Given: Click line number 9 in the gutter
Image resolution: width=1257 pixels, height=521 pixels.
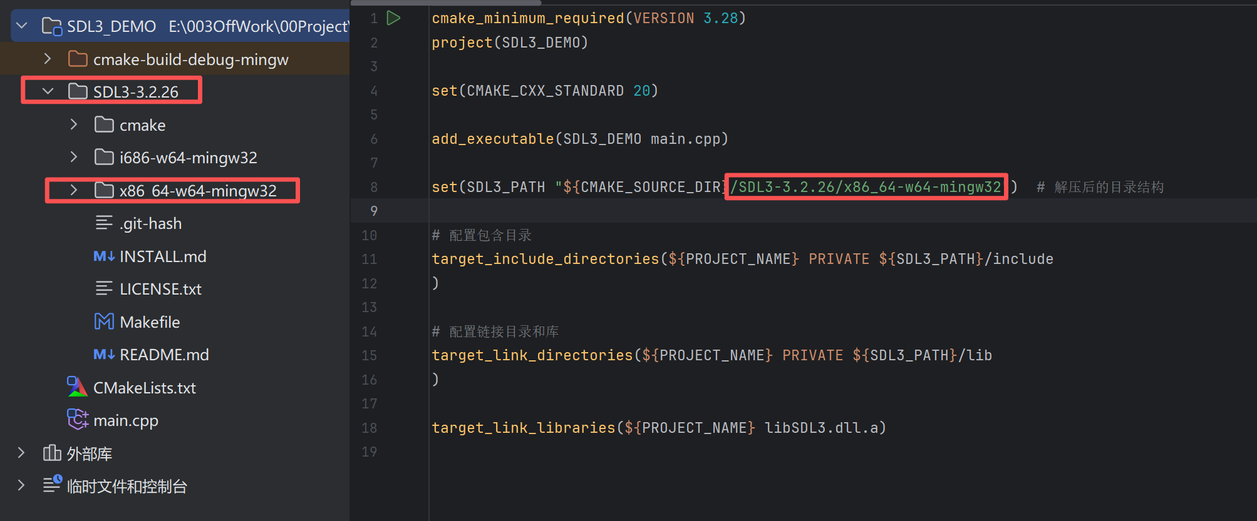Looking at the screenshot, I should [374, 211].
